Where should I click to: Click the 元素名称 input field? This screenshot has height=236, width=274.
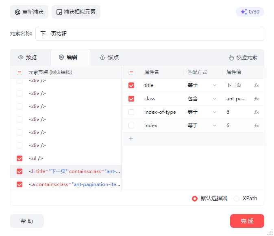(x=150, y=34)
